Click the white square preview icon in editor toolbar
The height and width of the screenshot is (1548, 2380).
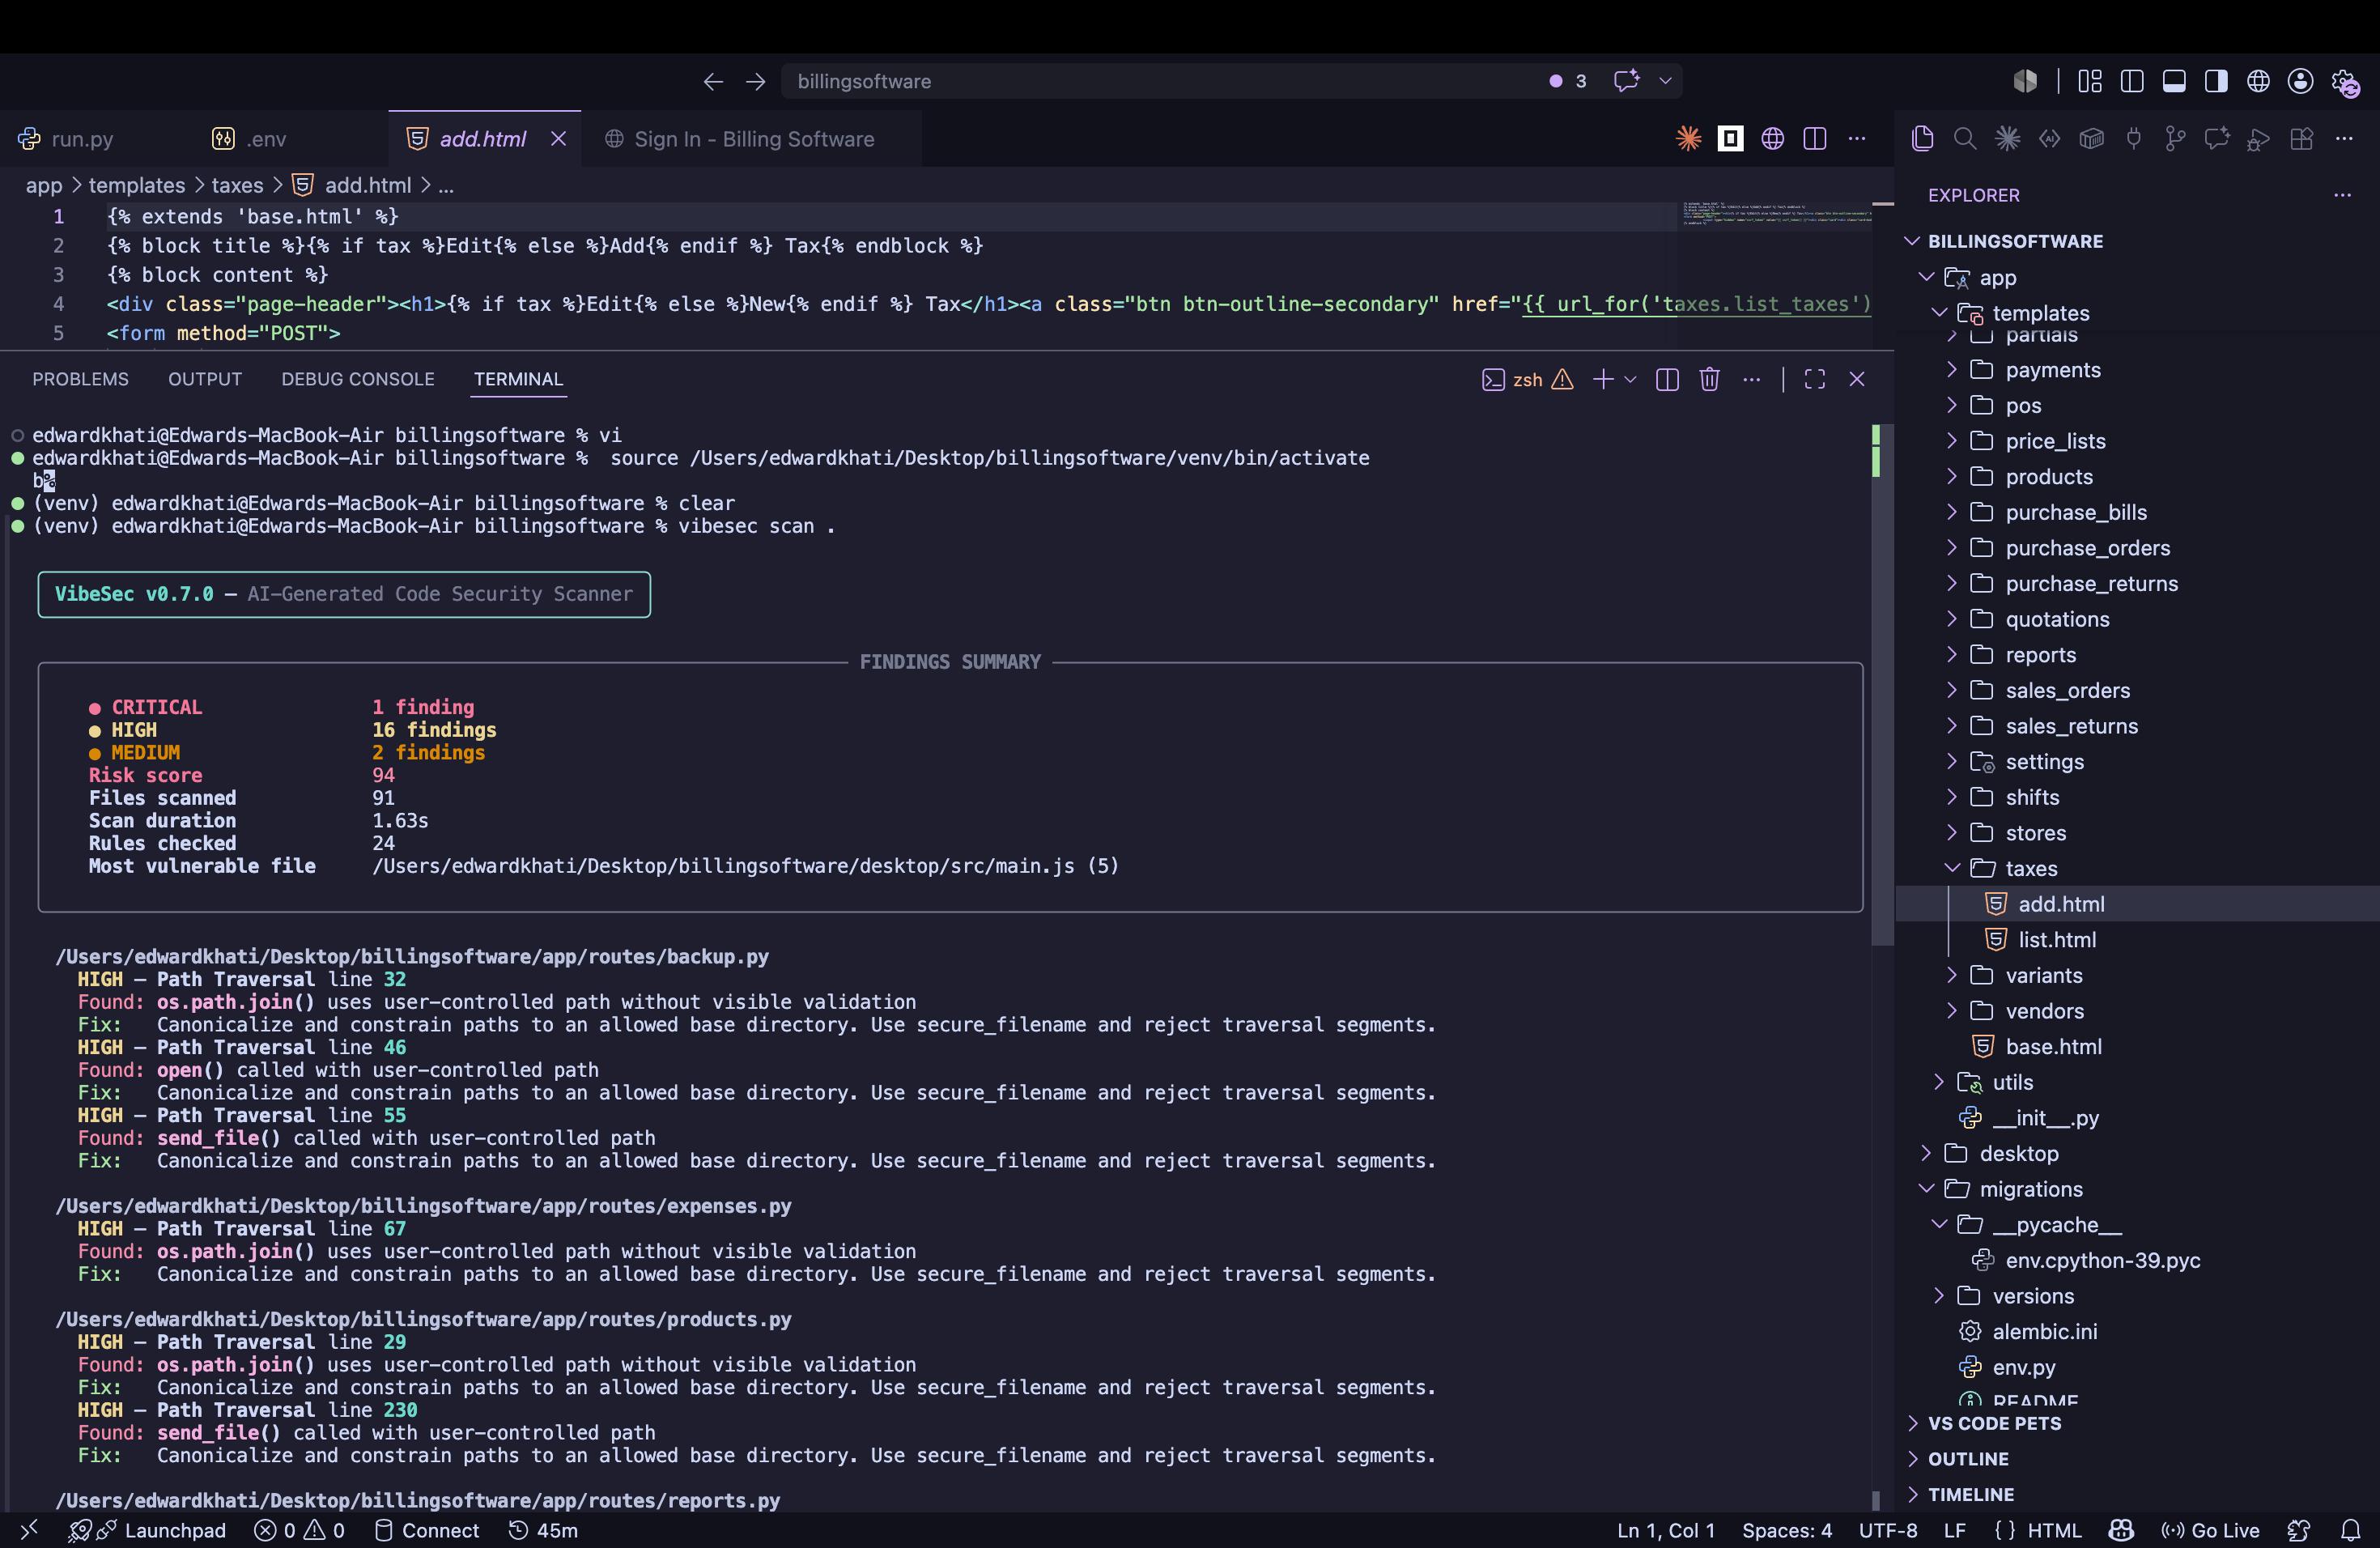[x=1730, y=139]
